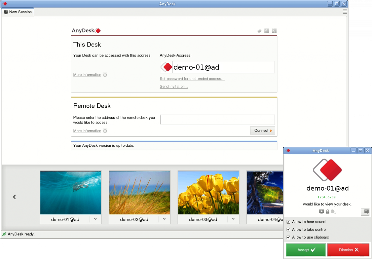Click large AnyDesk logo in request popup
Image resolution: width=372 pixels, height=259 pixels.
(x=327, y=170)
